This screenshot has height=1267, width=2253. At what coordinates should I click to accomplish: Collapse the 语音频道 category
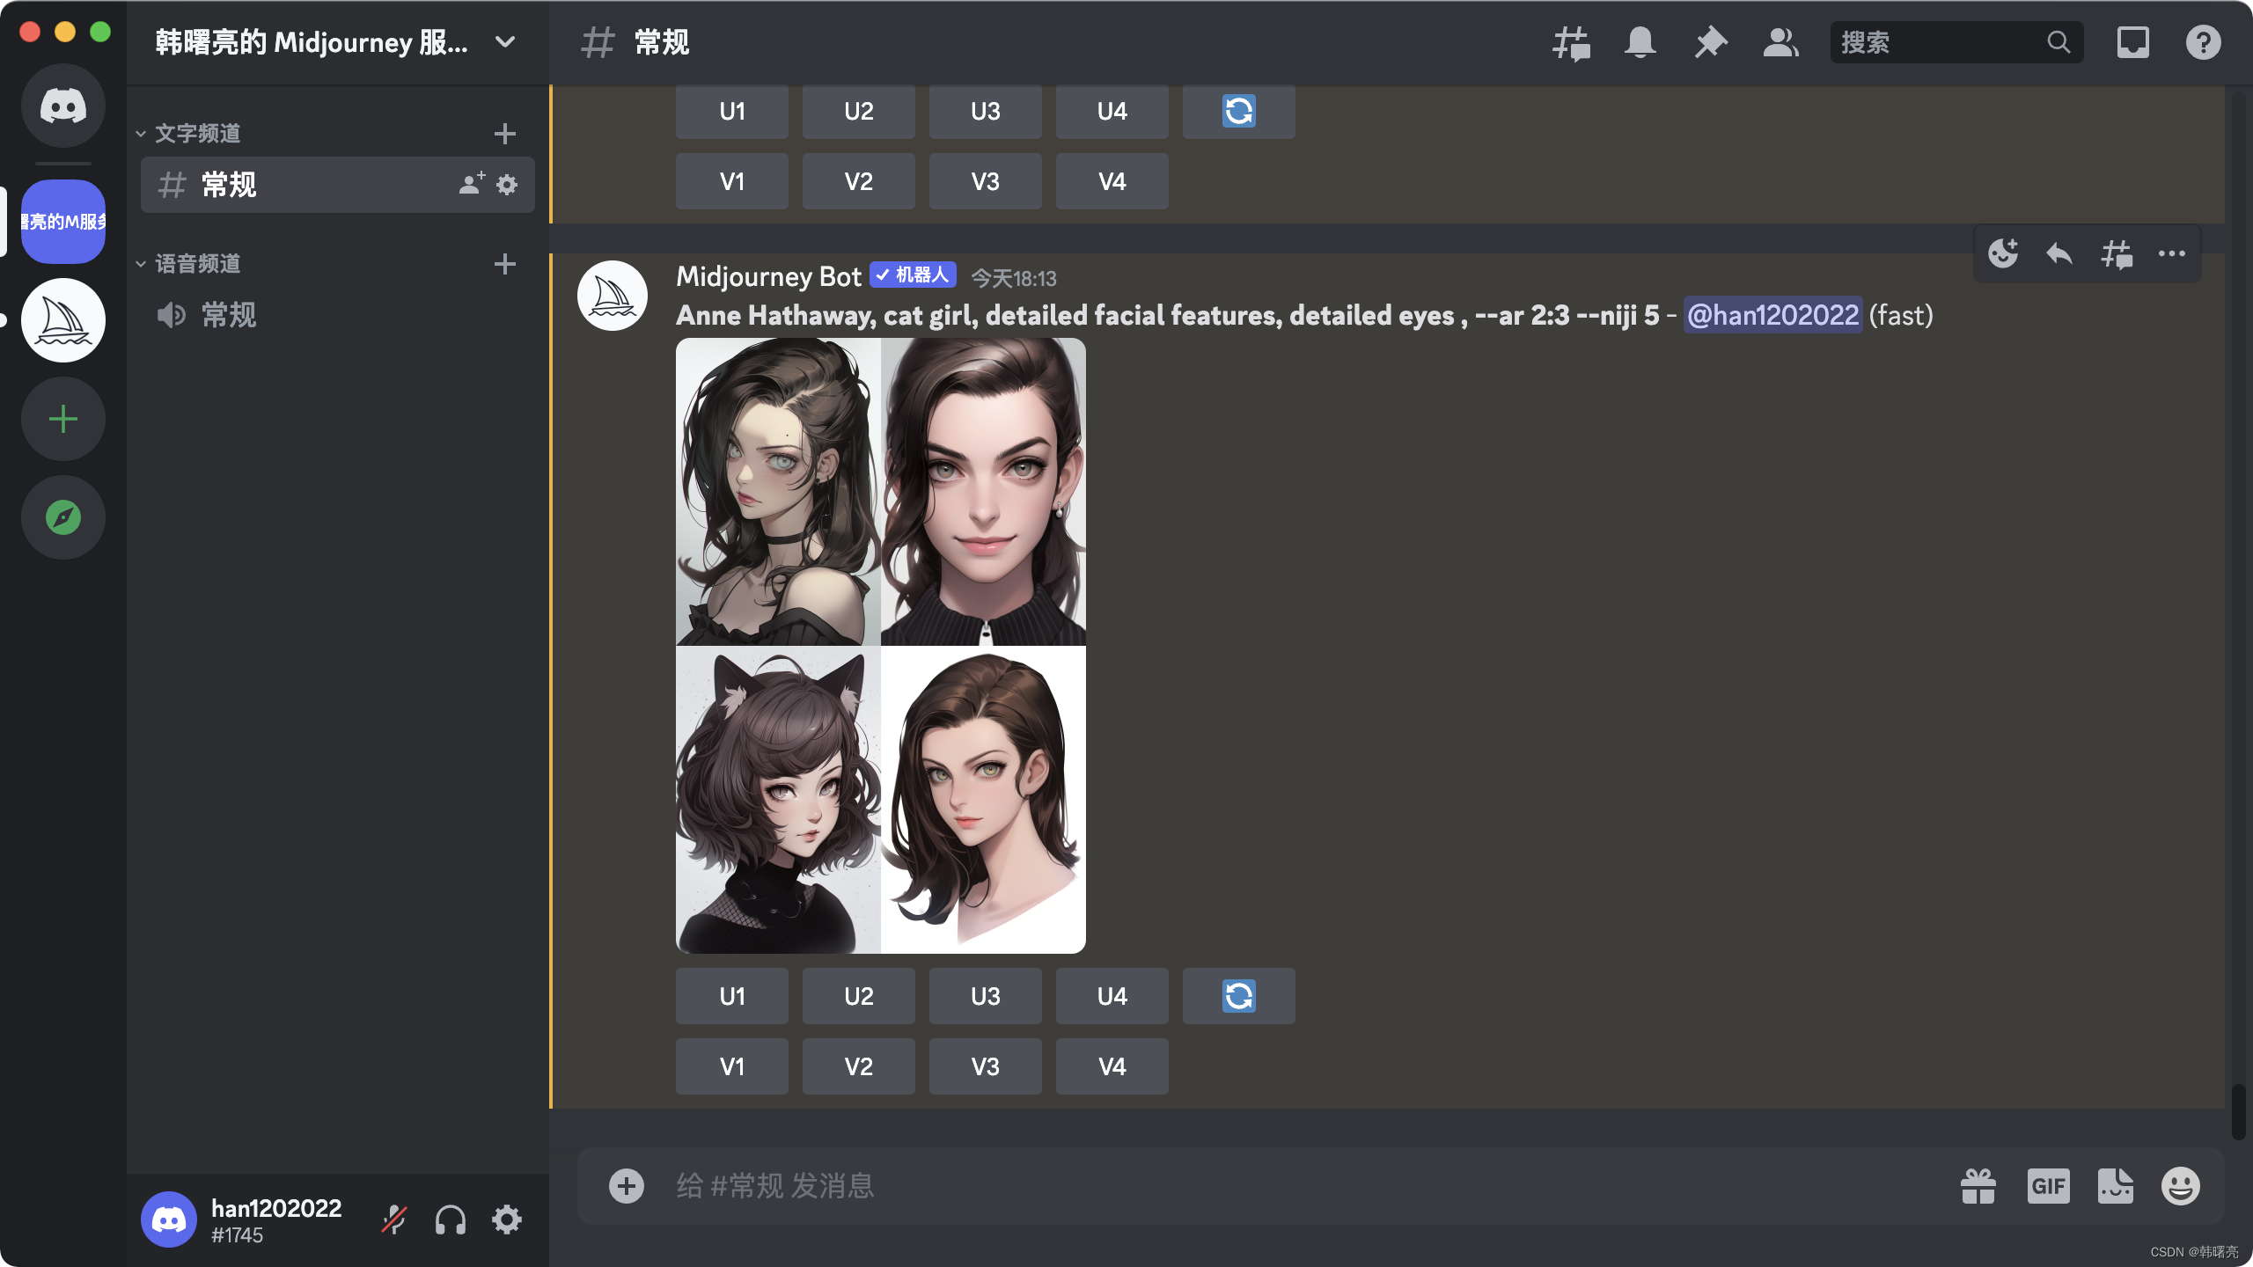coord(197,264)
